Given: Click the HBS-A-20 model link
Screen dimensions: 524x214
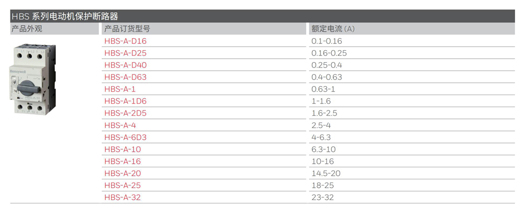Looking at the screenshot, I should click(x=123, y=173).
